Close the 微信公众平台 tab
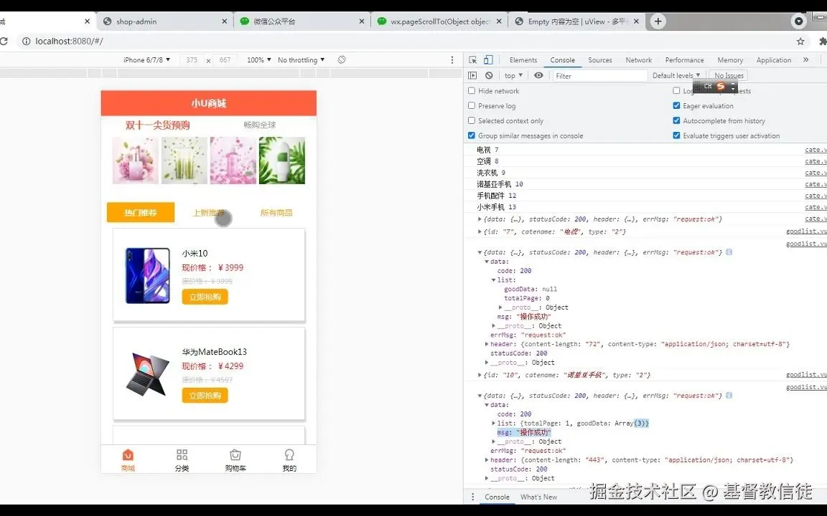This screenshot has height=516, width=827. pos(361,21)
